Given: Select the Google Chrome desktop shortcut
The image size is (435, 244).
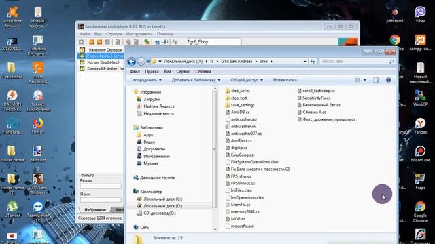Looking at the screenshot, I should pos(420,212).
